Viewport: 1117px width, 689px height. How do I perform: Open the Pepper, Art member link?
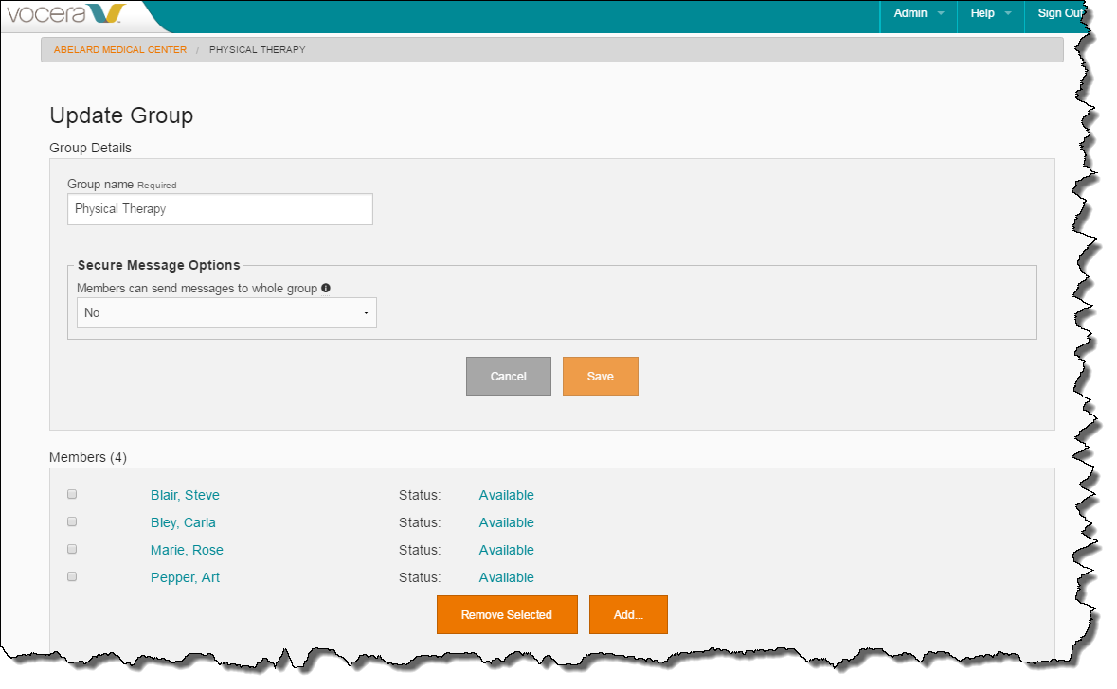tap(185, 577)
